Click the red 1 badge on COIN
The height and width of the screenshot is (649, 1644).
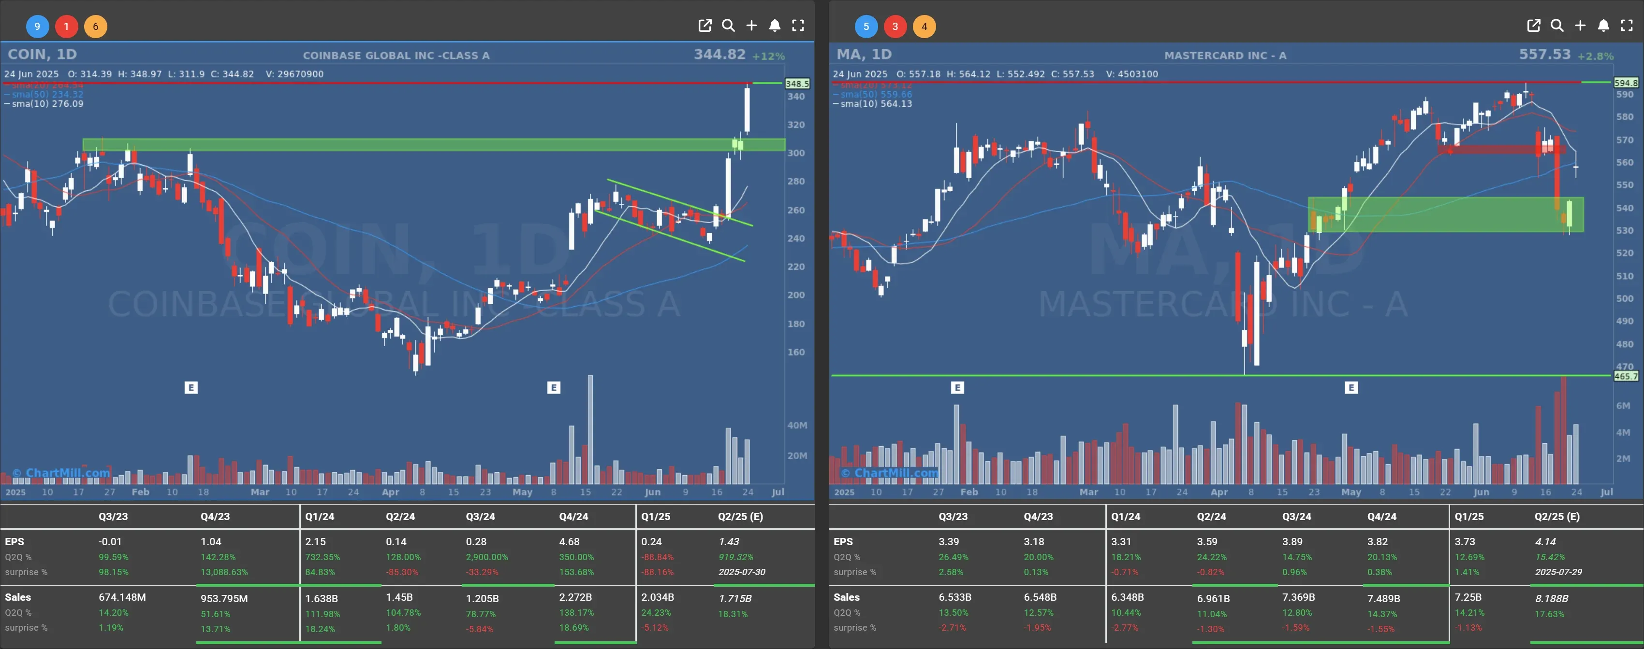click(66, 26)
